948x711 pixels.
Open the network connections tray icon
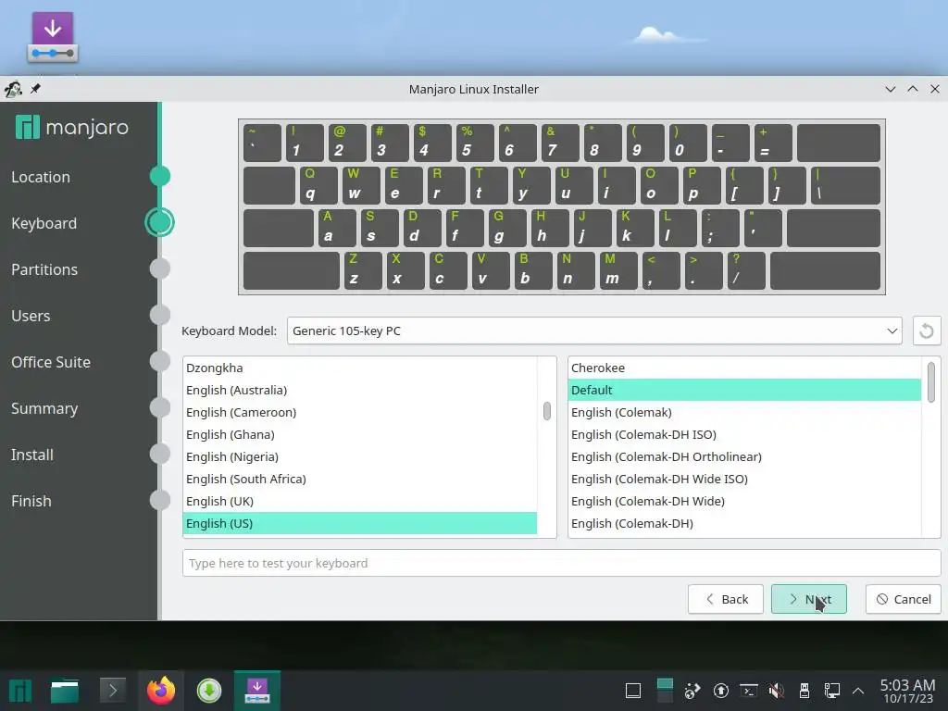[832, 691]
